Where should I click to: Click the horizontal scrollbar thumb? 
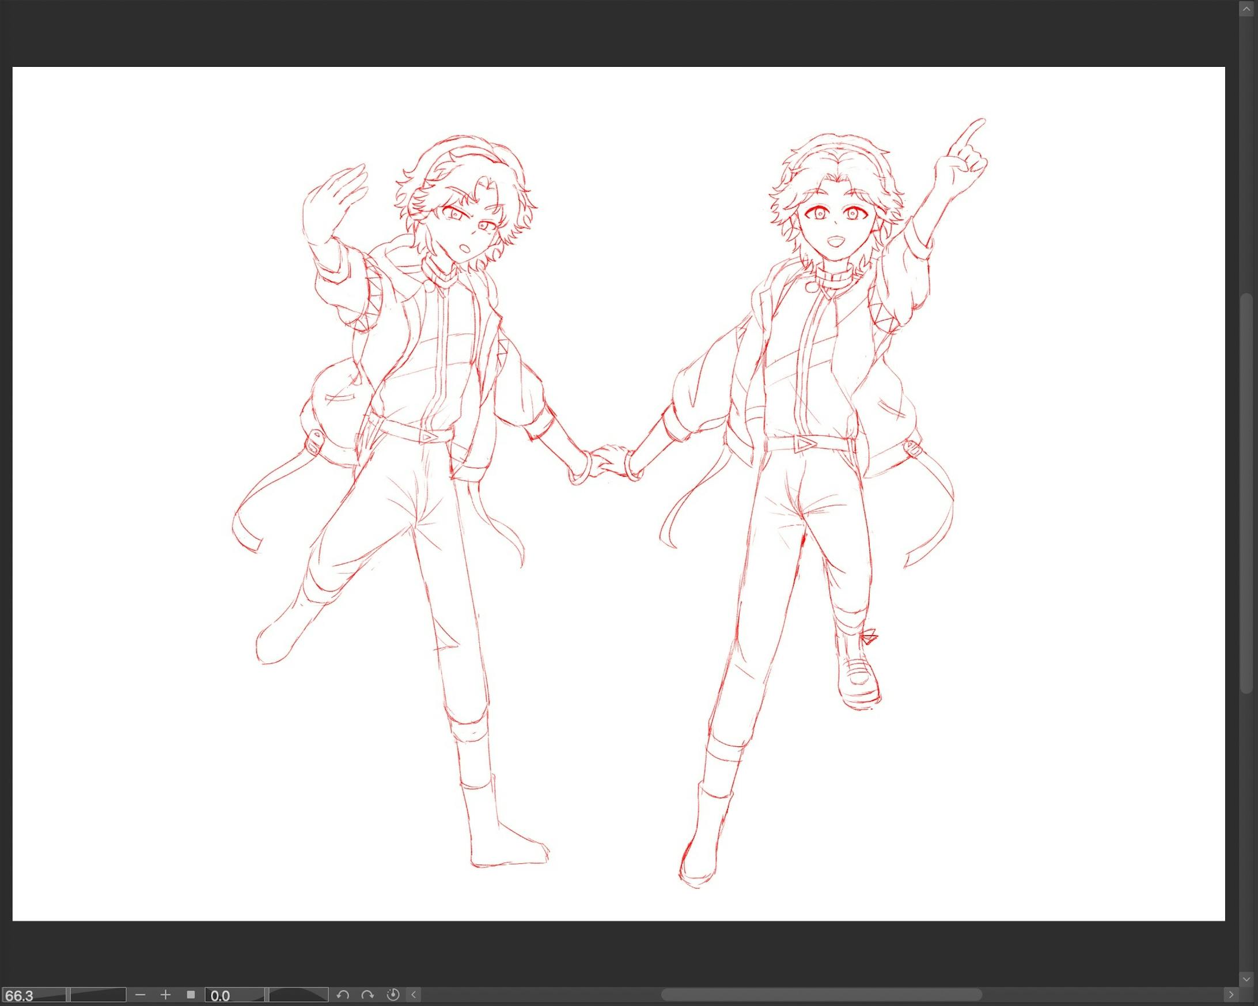(x=821, y=995)
